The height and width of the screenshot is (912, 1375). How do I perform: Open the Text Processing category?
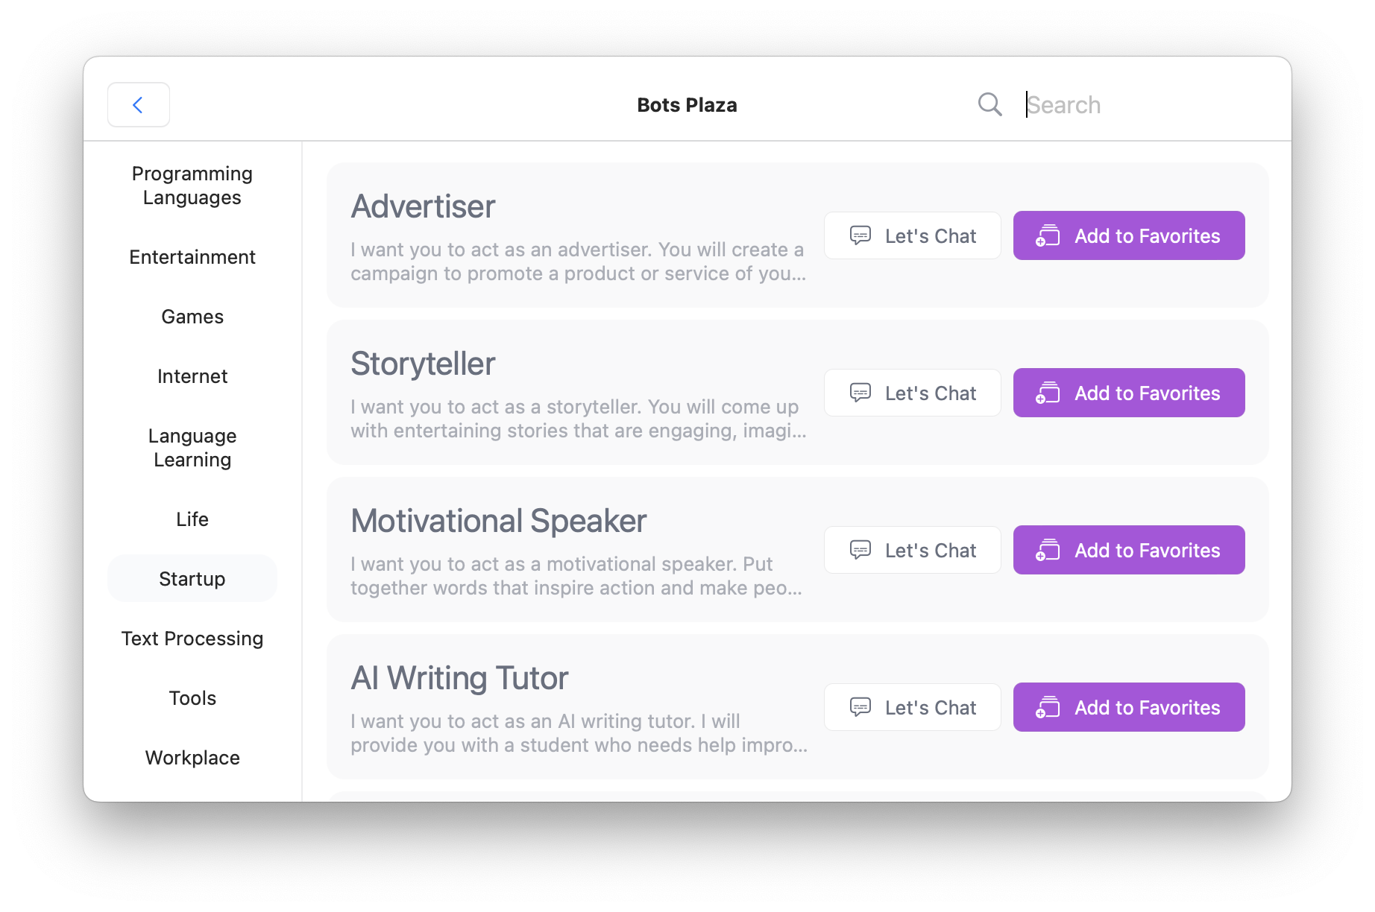tap(192, 639)
